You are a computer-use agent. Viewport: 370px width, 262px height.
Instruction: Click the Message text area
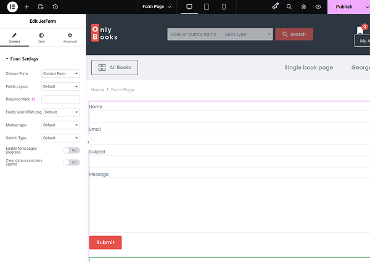click(229, 205)
